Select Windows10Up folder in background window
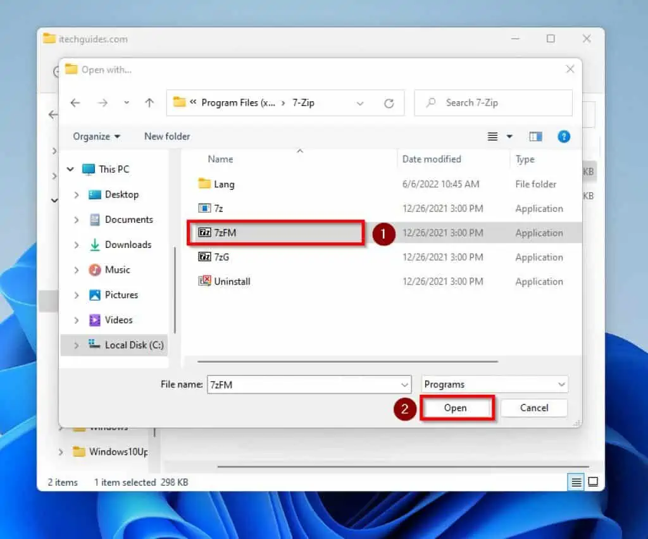Viewport: 648px width, 539px height. [118, 452]
